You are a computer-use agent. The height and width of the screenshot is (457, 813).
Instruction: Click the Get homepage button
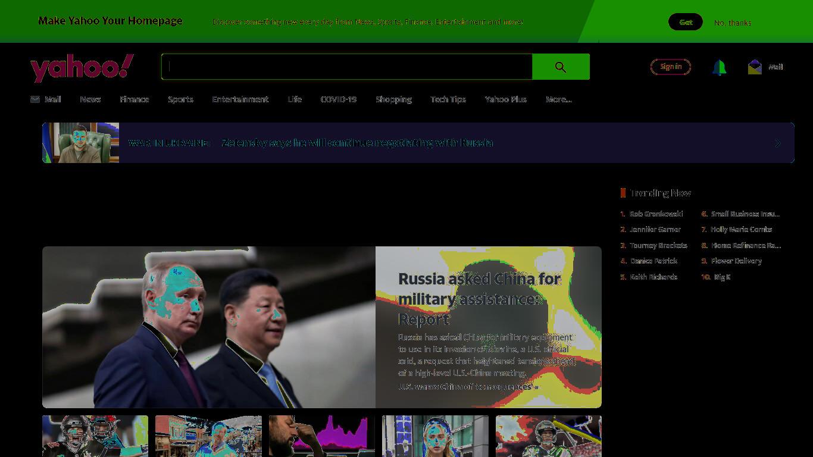pos(686,22)
